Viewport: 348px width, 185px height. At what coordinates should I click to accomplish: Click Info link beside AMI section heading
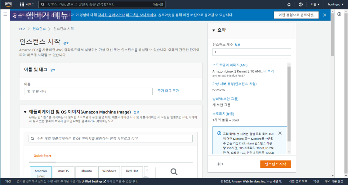(136, 112)
